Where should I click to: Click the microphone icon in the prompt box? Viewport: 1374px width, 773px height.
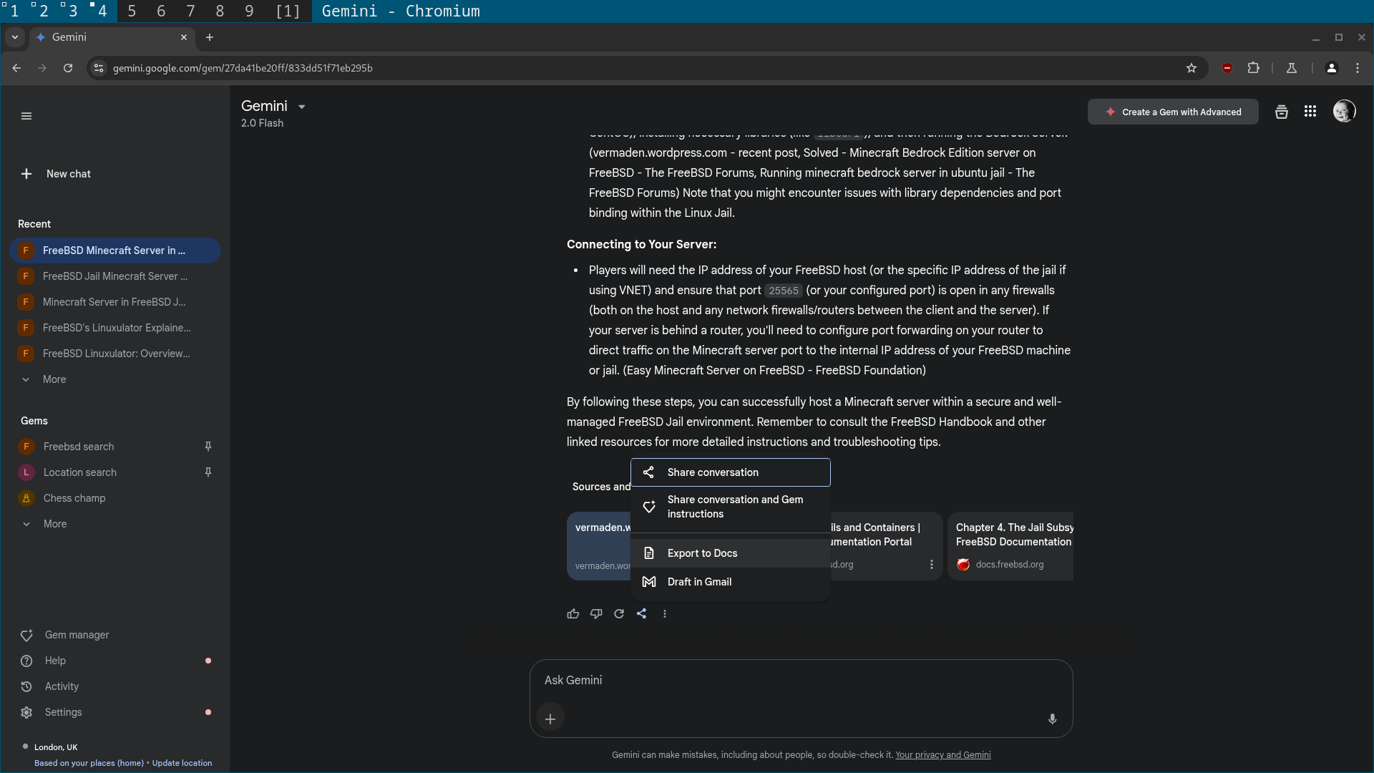[1052, 719]
